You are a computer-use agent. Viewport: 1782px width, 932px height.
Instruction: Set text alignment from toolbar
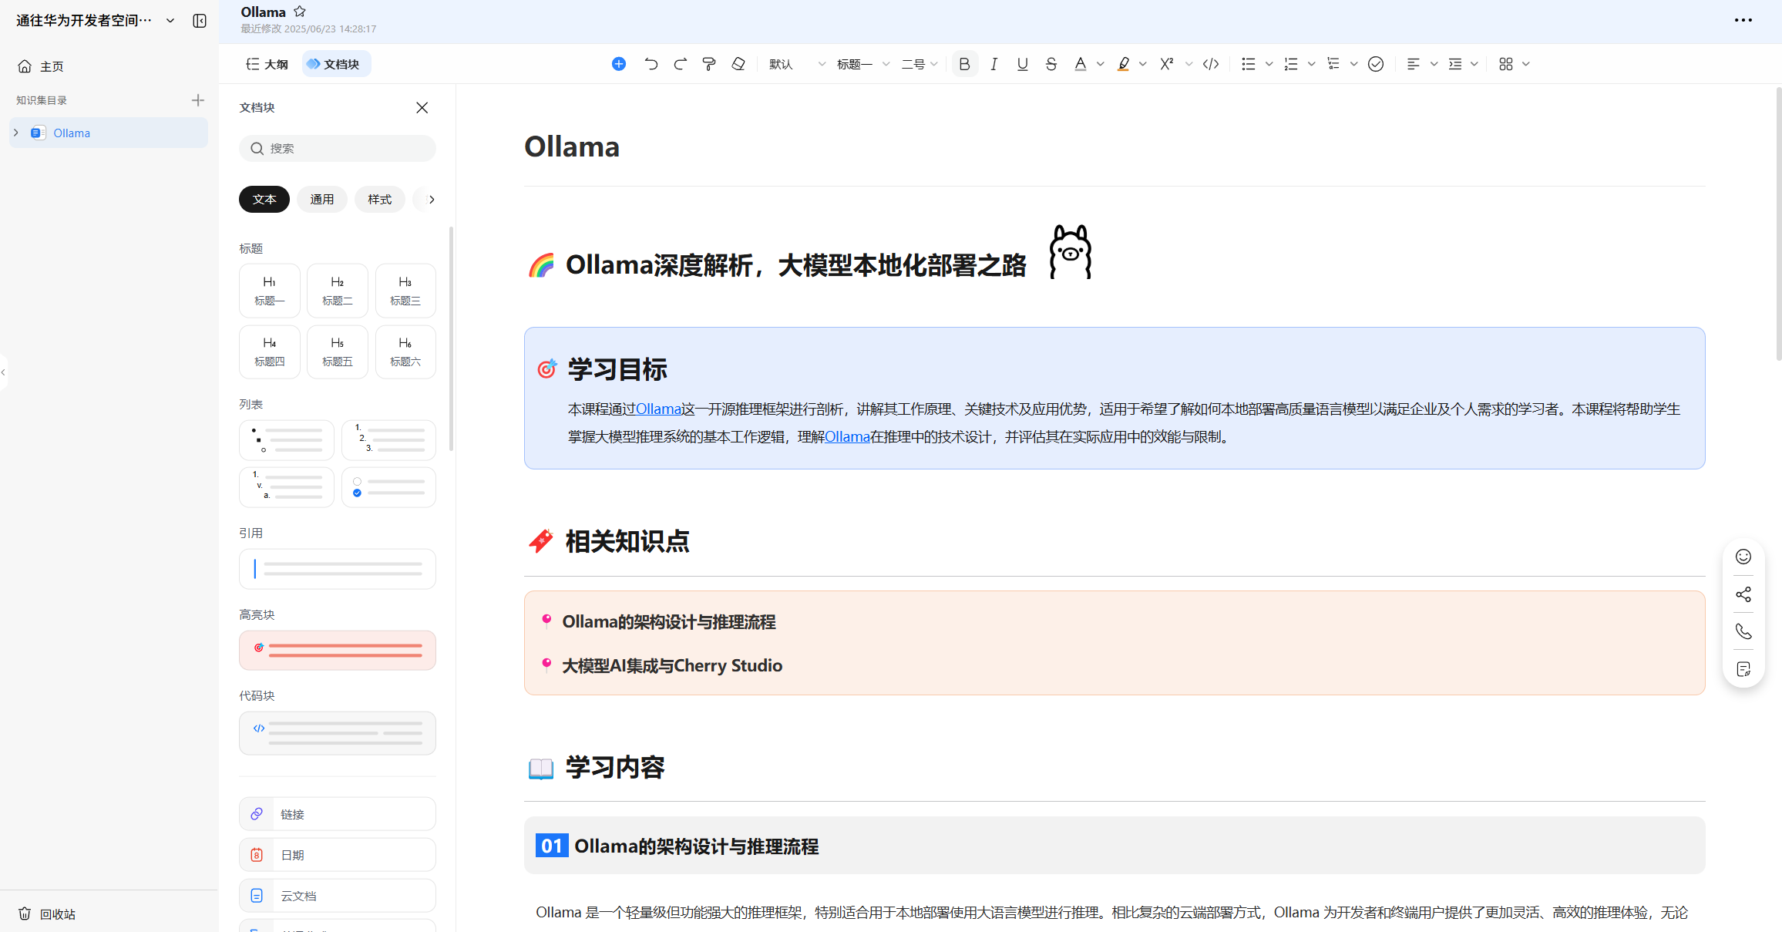click(1413, 64)
